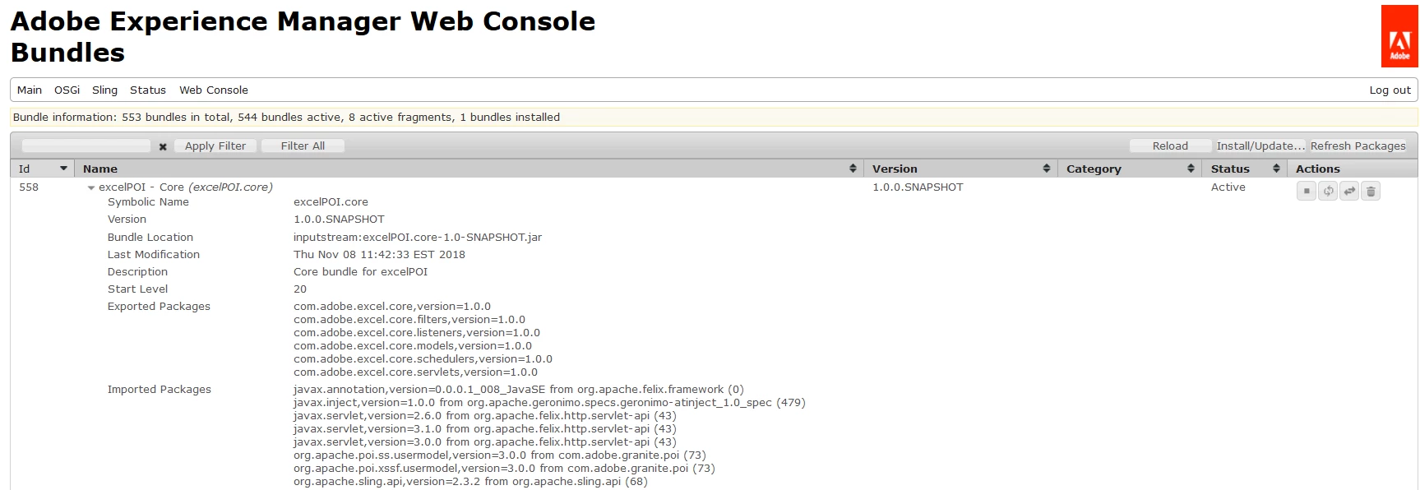Click Refresh Packages button

pyautogui.click(x=1358, y=146)
